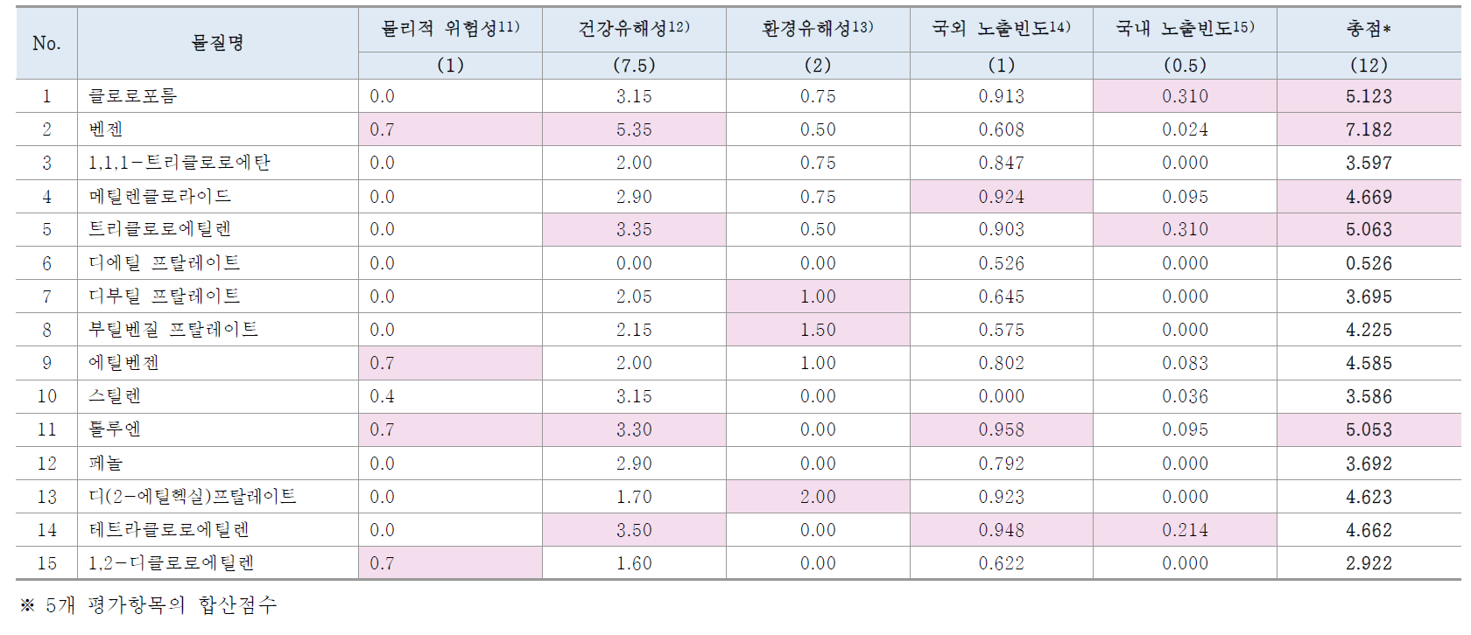Click the overseas exposure value 0.622
Viewport: 1471px width, 635px height.
(x=1001, y=563)
